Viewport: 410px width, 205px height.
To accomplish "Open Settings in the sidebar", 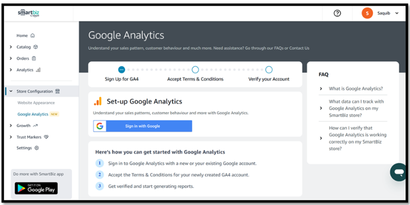I will click(x=24, y=148).
